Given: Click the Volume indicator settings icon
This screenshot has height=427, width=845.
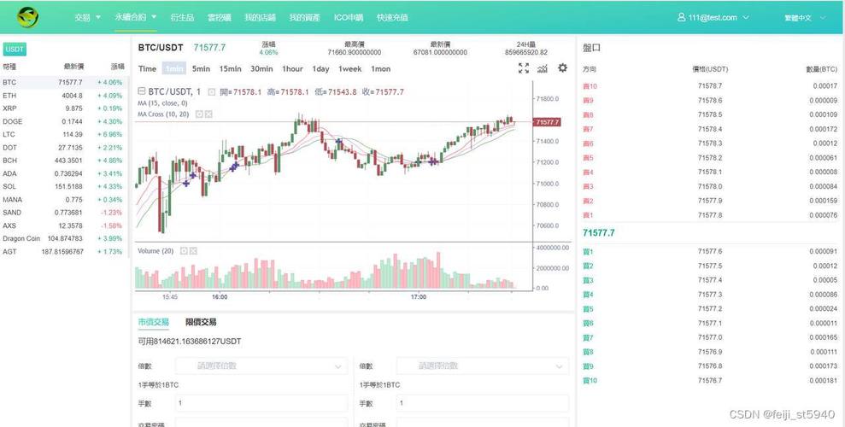Looking at the screenshot, I should tap(184, 251).
